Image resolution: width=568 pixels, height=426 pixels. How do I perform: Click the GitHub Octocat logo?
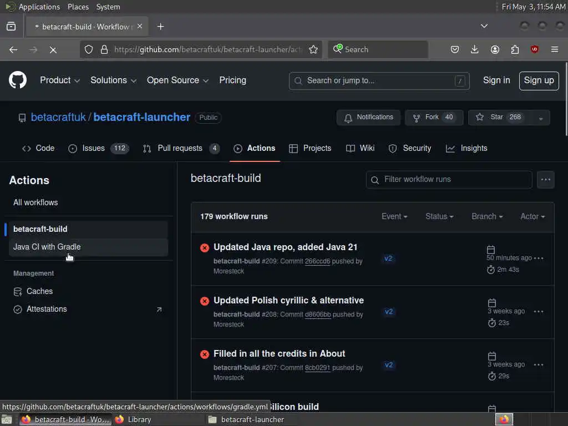pyautogui.click(x=18, y=80)
